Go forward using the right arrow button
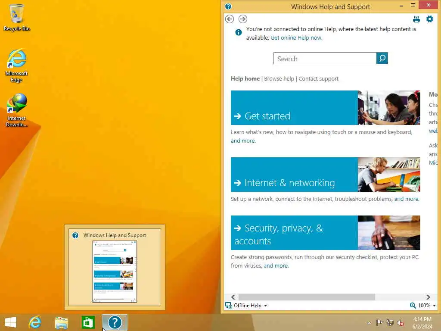The width and height of the screenshot is (441, 331). [x=243, y=19]
